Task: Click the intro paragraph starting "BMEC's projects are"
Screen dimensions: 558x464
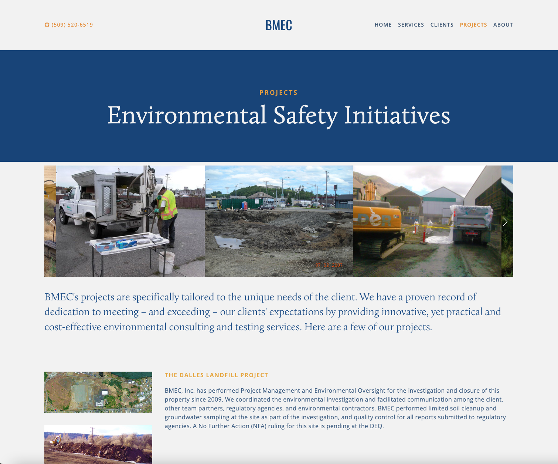Action: (273, 312)
